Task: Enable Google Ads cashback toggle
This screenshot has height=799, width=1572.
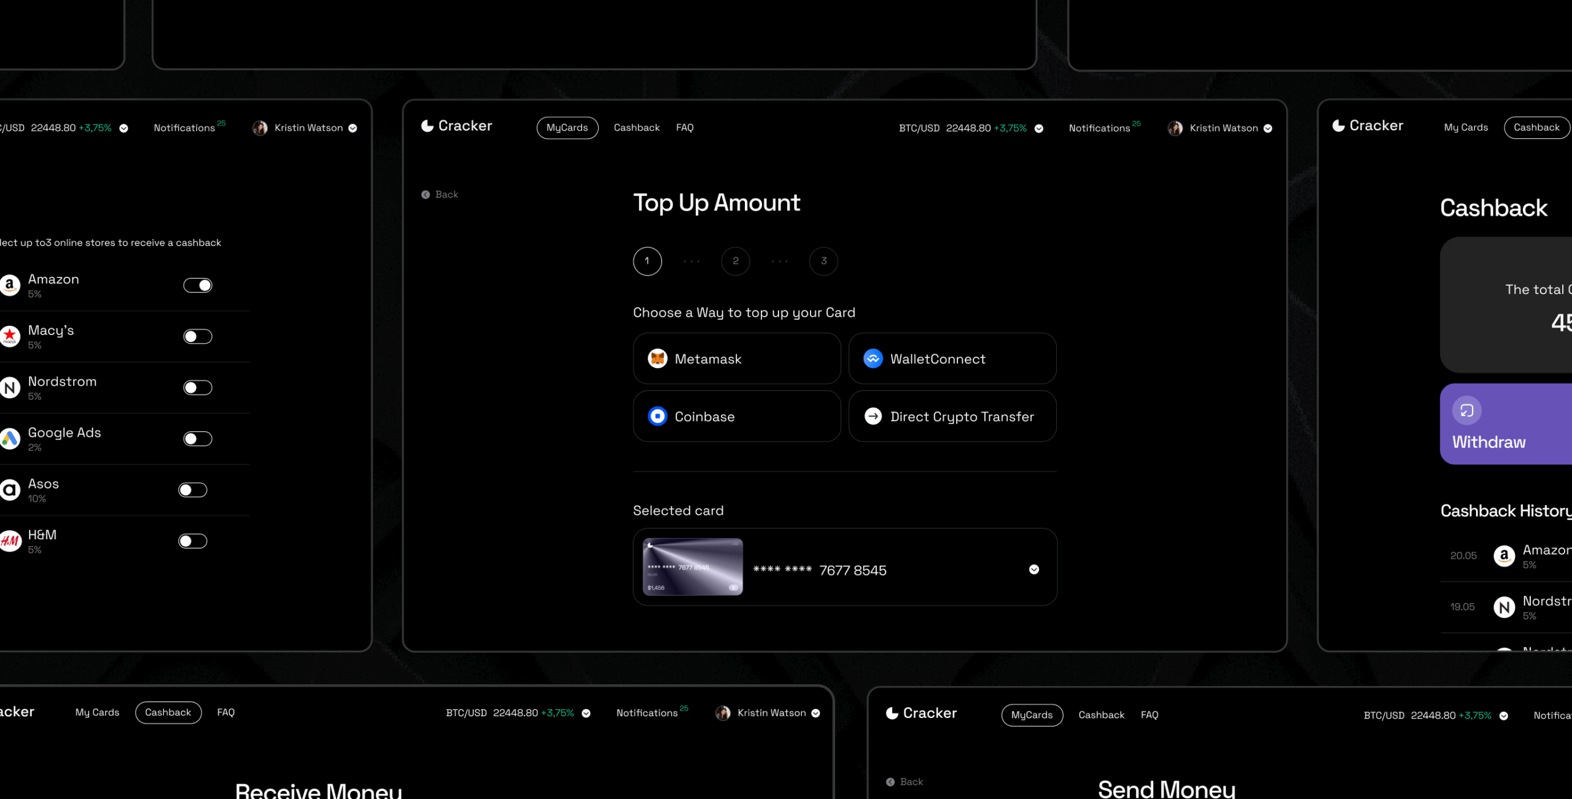Action: pos(198,439)
